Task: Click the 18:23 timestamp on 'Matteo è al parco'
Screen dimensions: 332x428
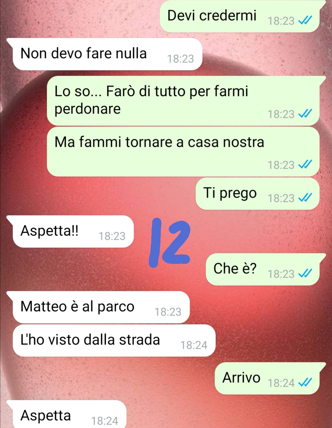Action: pos(168,312)
